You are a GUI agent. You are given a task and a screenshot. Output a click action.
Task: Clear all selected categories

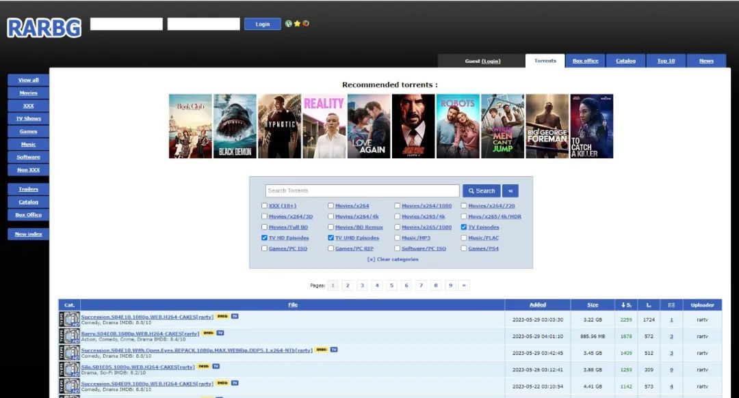(393, 259)
